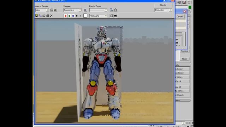Click the Edit Region icon beside Area to Render
This screenshot has width=226, height=127.
tap(52, 10)
